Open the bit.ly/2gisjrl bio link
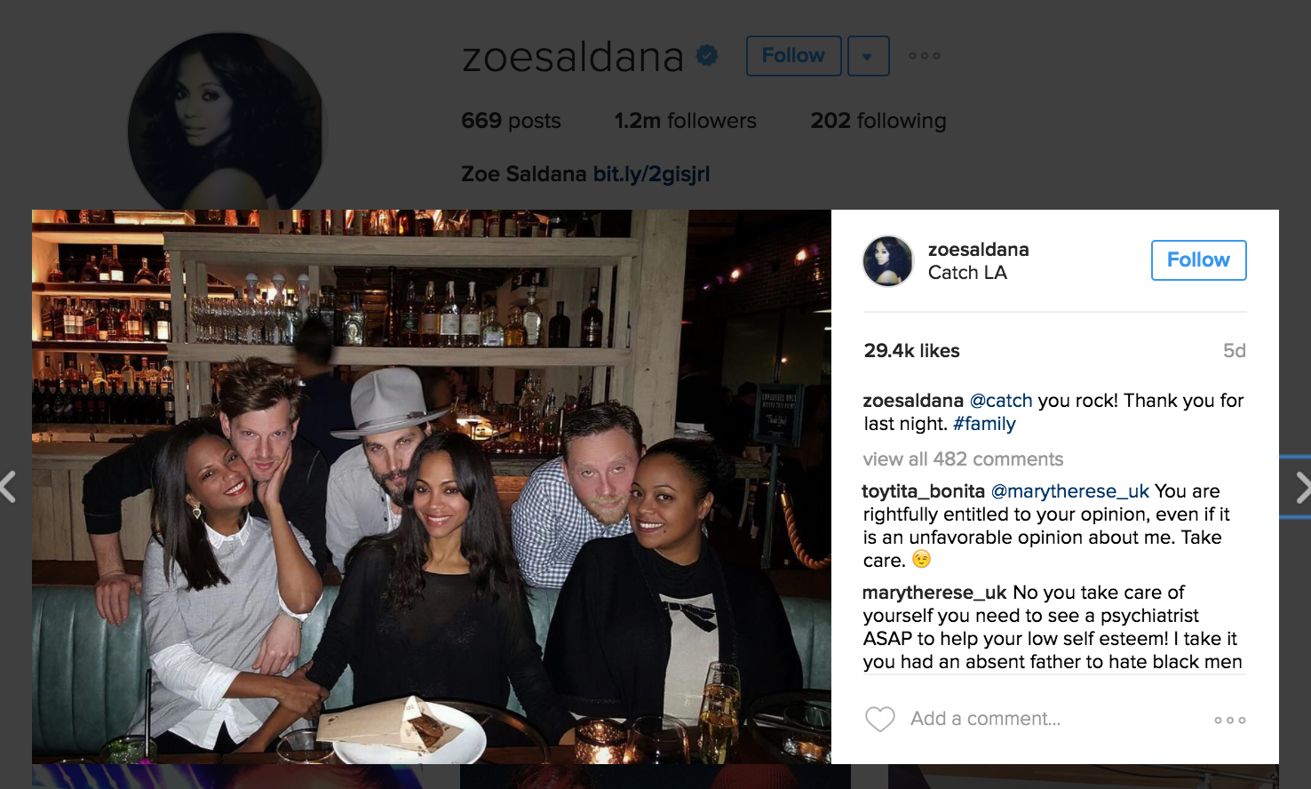The image size is (1311, 789). click(x=651, y=174)
